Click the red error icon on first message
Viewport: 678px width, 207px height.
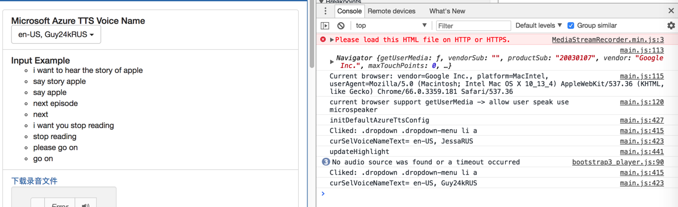pyautogui.click(x=324, y=40)
